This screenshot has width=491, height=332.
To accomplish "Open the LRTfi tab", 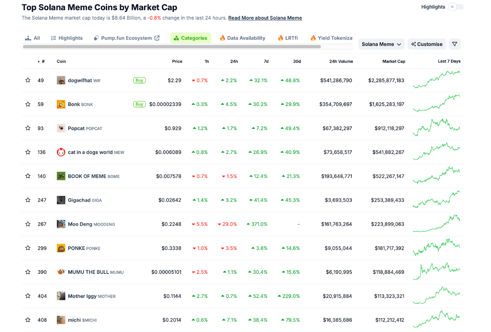I will (288, 38).
